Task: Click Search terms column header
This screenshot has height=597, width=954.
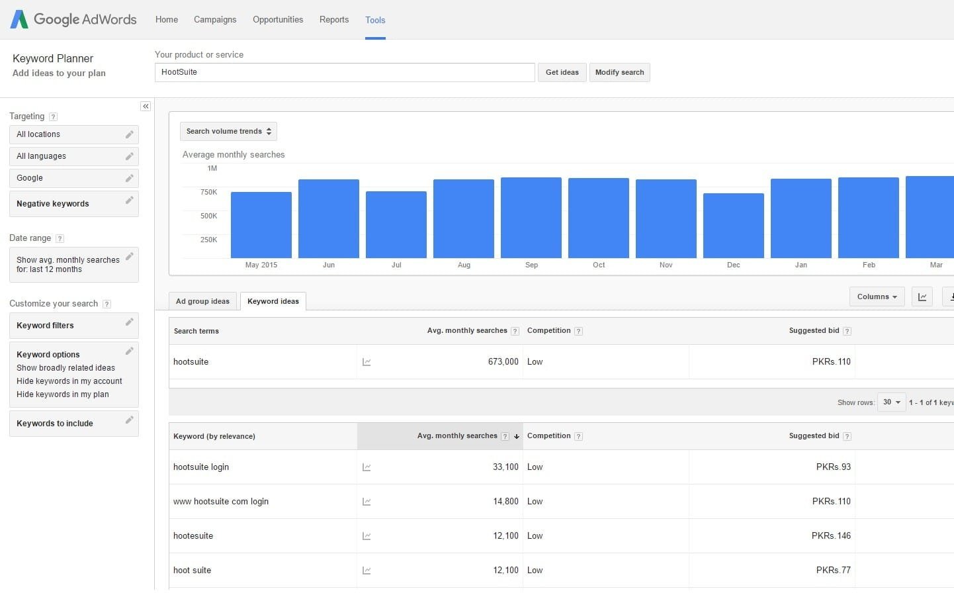Action: 196,331
